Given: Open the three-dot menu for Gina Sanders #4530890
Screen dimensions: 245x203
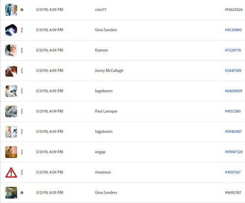Looking at the screenshot, I should coord(22,30).
